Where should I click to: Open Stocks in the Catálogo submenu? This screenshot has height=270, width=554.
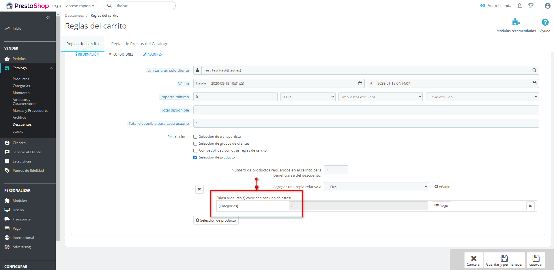point(18,131)
